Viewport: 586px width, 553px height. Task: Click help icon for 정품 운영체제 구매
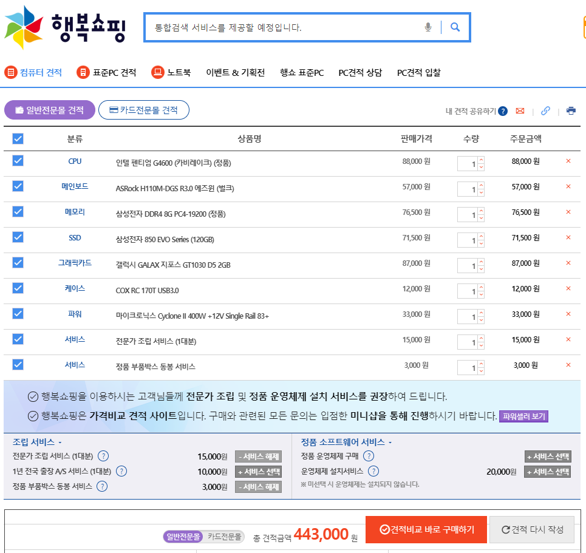point(369,456)
